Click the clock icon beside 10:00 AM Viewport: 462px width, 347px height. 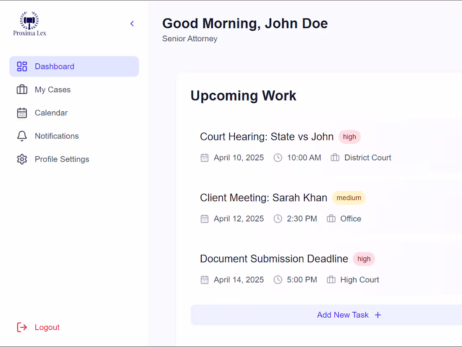point(278,158)
